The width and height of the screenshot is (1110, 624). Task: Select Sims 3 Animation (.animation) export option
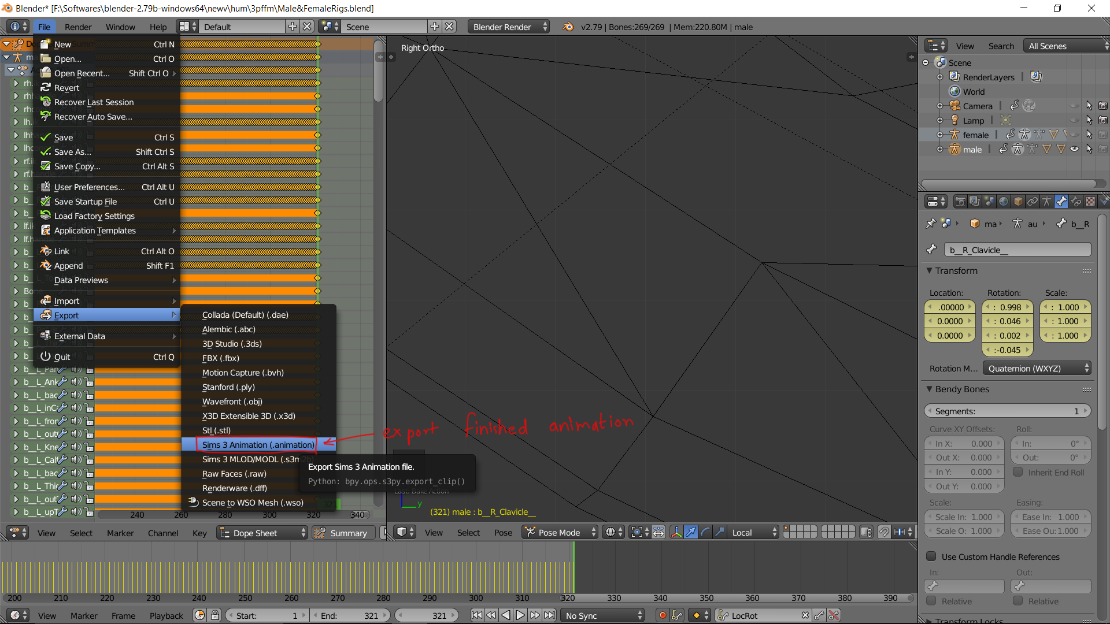pyautogui.click(x=258, y=445)
